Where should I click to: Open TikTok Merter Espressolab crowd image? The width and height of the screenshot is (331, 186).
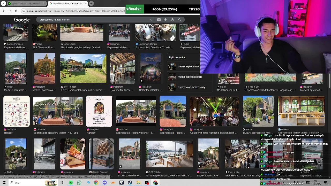pyautogui.click(x=16, y=68)
